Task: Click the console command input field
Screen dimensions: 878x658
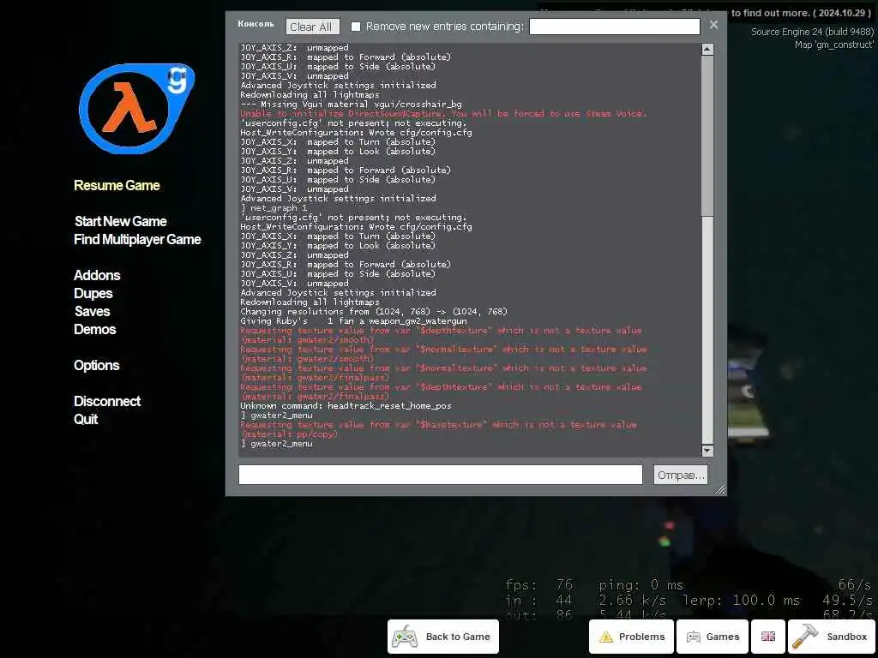Action: 440,475
